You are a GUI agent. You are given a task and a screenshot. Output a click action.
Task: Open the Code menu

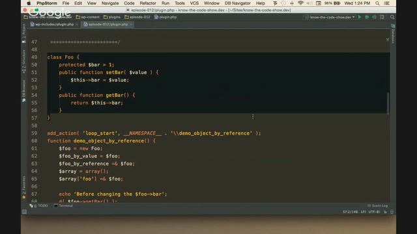click(129, 3)
